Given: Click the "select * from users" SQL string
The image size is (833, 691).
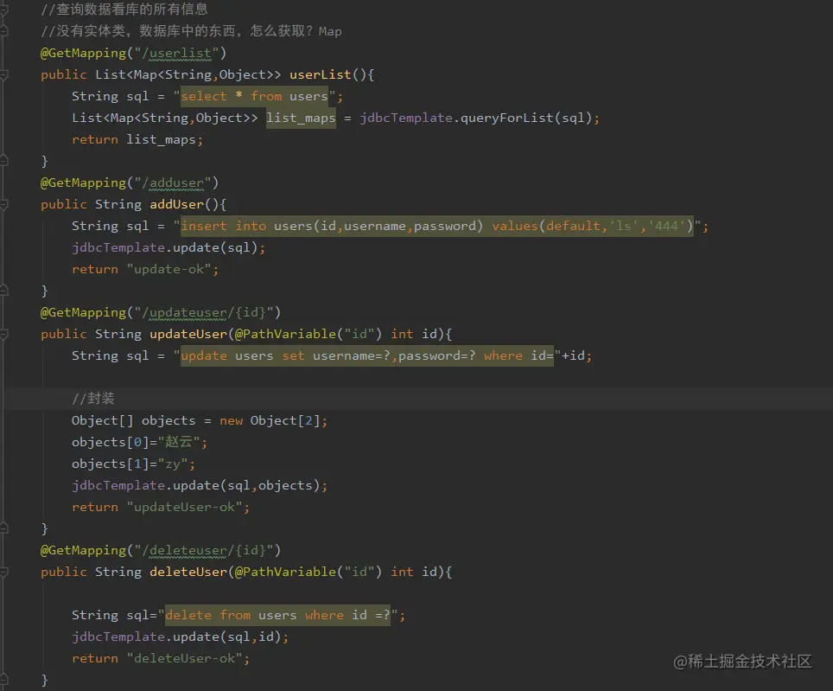Looking at the screenshot, I should [254, 96].
